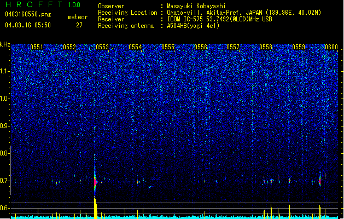Click the 0.6 kHz axis label
Screen dimensions: 344x219
pyautogui.click(x=5, y=208)
